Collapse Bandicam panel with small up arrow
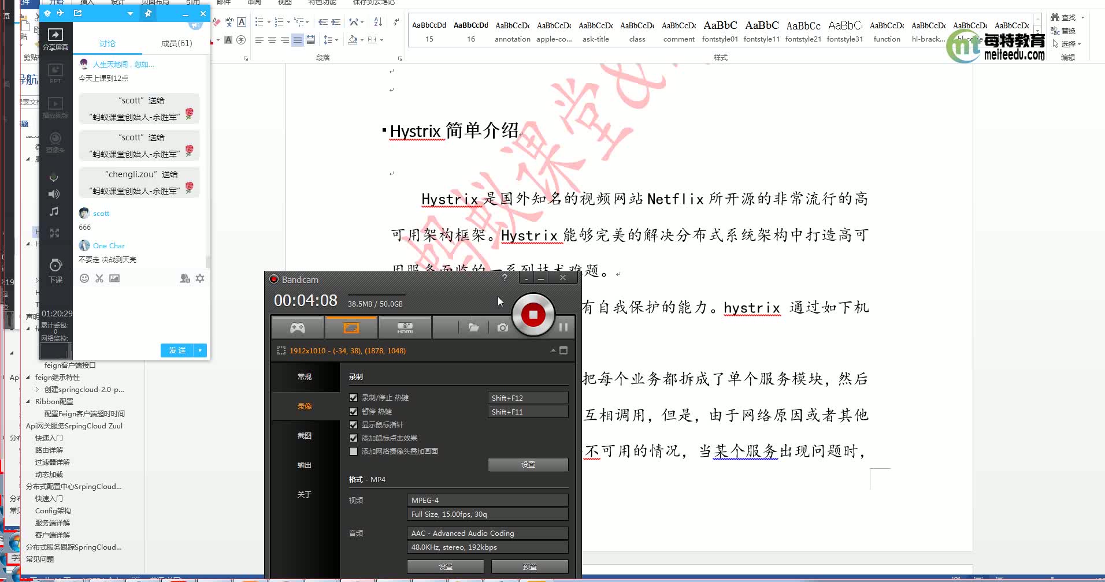 coord(553,350)
